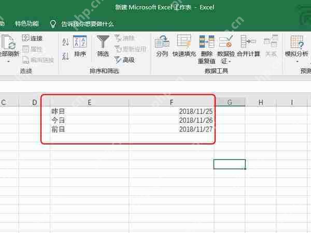Image resolution: width=311 pixels, height=233 pixels.
Task: Click the Refresh All (全部刷新) icon
Action: [x=8, y=42]
